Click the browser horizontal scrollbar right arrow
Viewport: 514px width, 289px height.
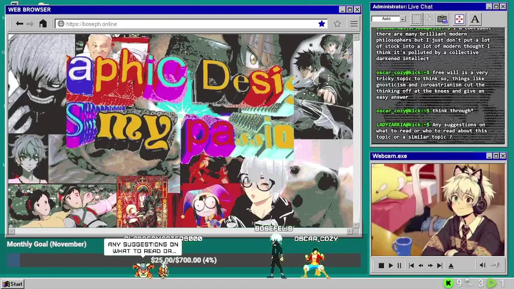click(350, 231)
